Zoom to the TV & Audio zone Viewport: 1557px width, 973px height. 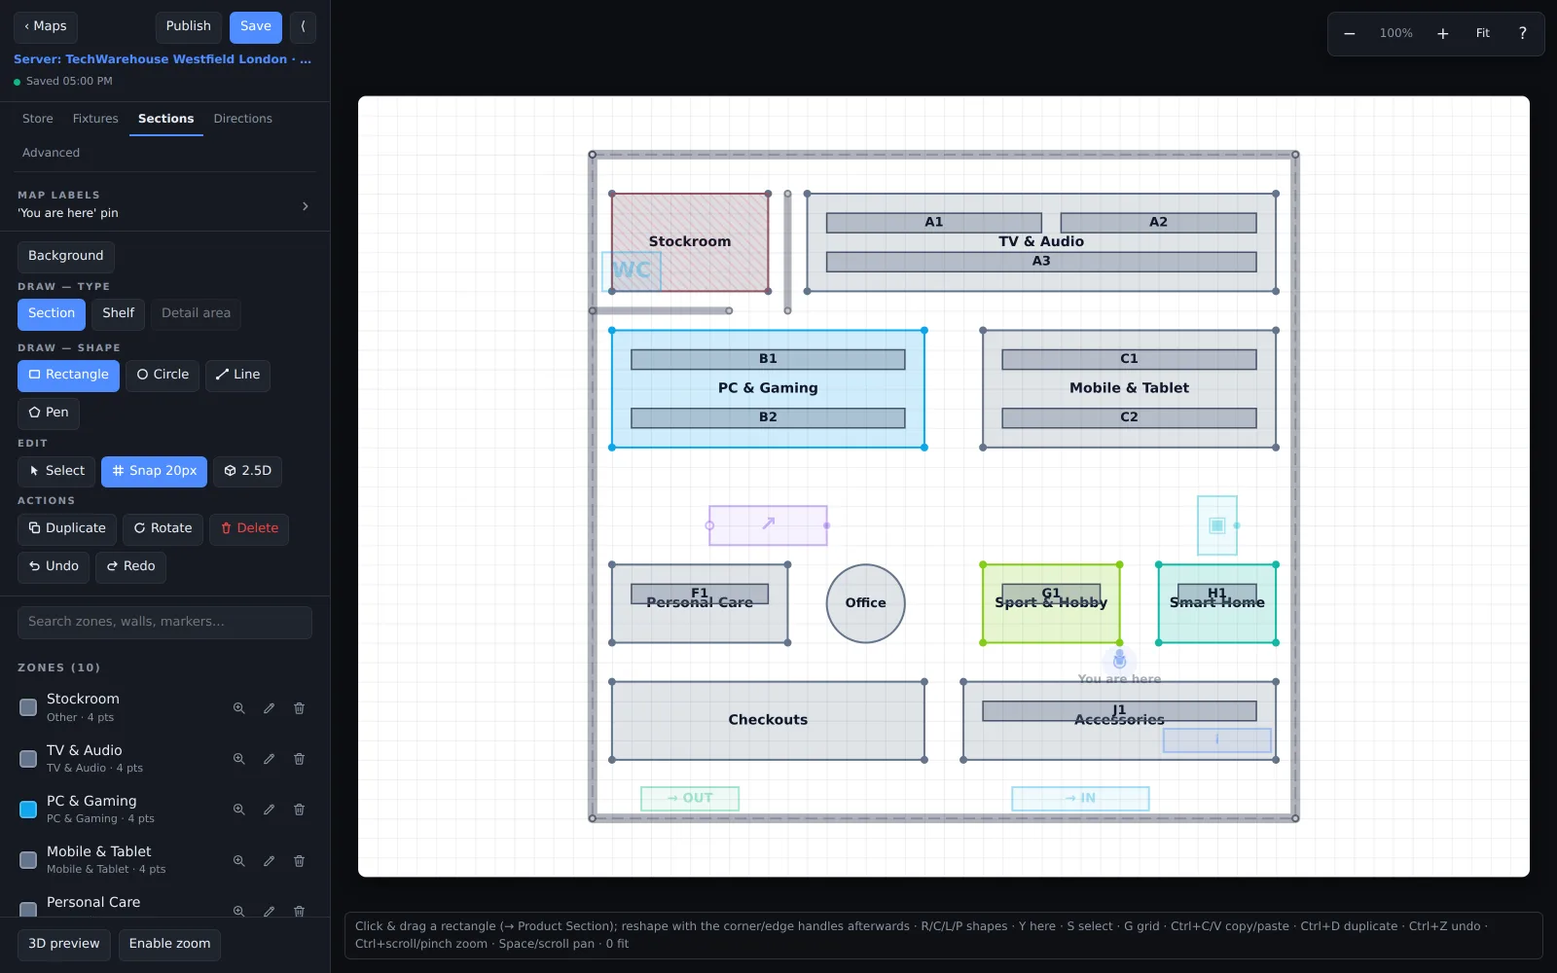pos(238,759)
